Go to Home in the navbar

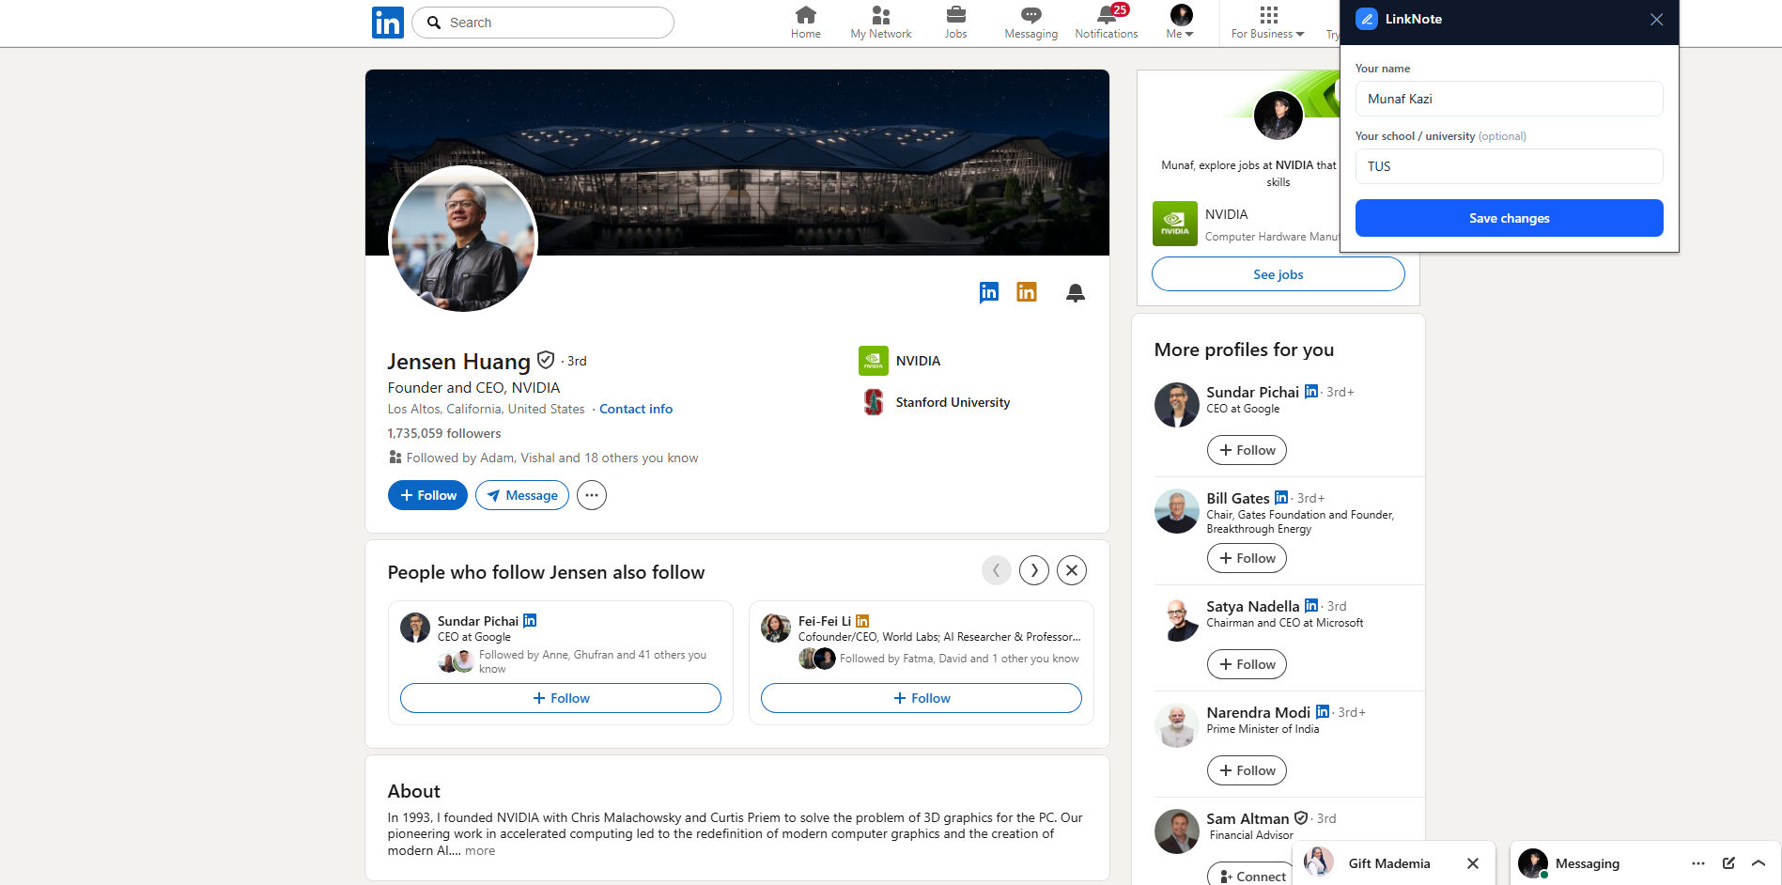[806, 23]
